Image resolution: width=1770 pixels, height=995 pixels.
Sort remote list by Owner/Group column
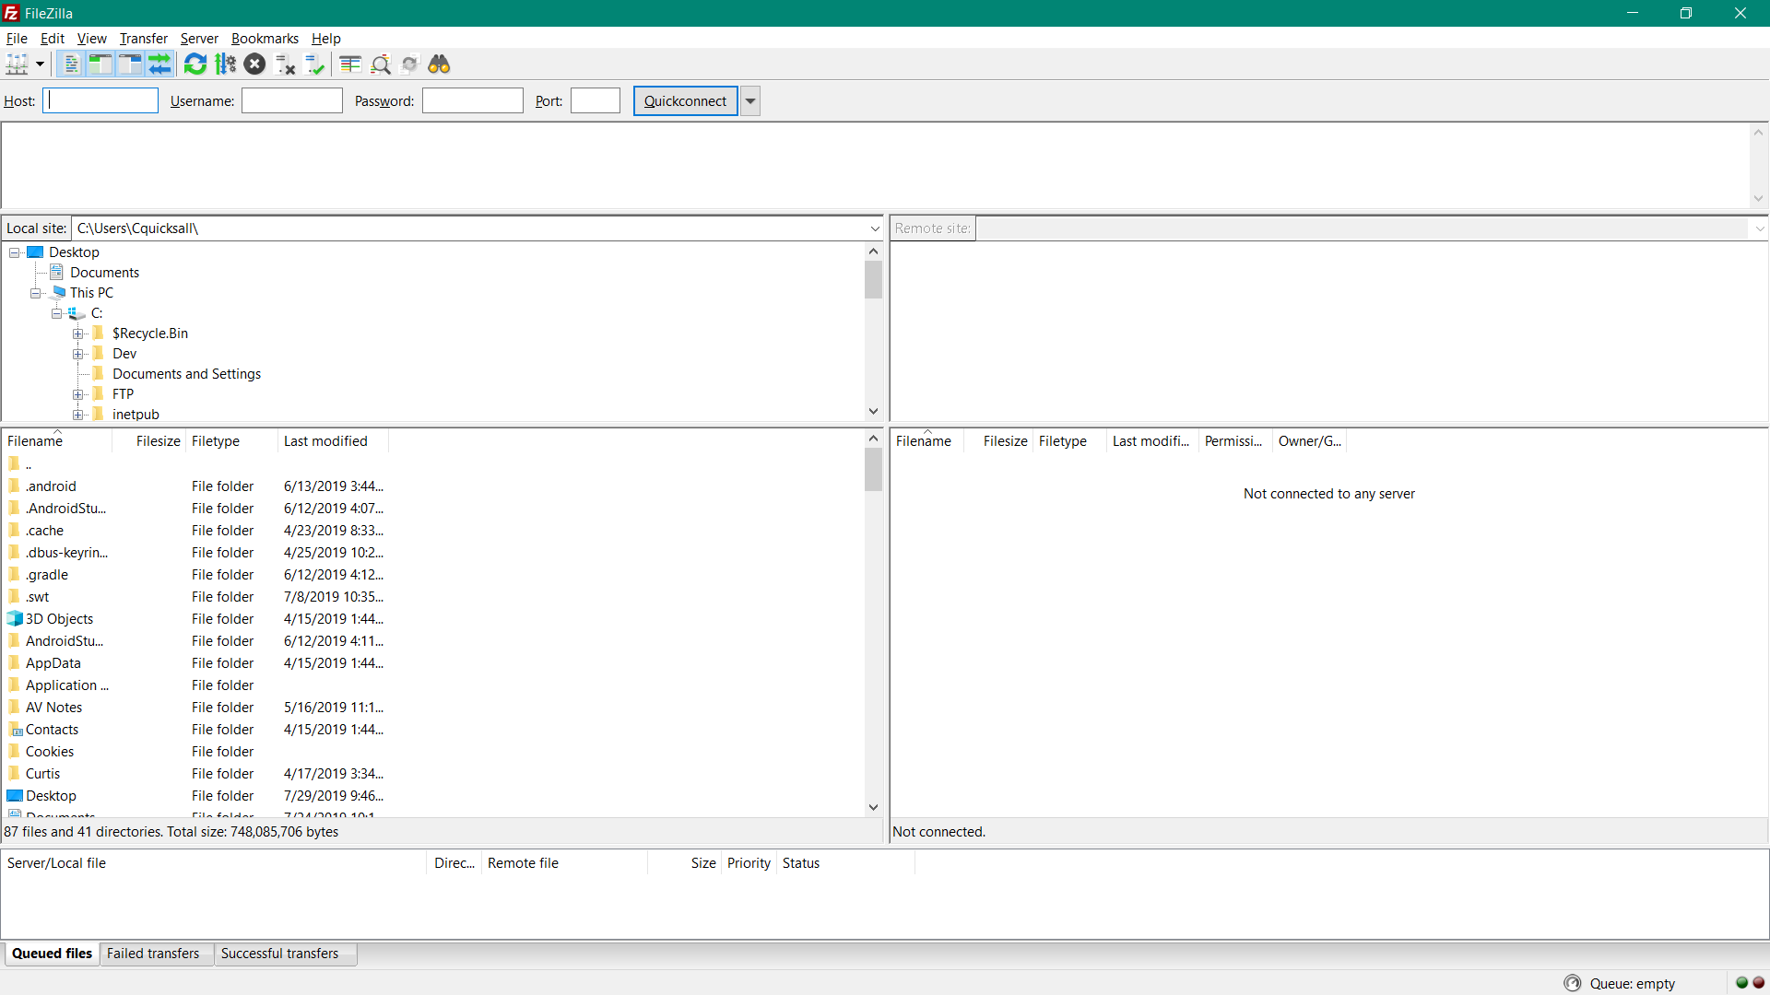(x=1310, y=441)
